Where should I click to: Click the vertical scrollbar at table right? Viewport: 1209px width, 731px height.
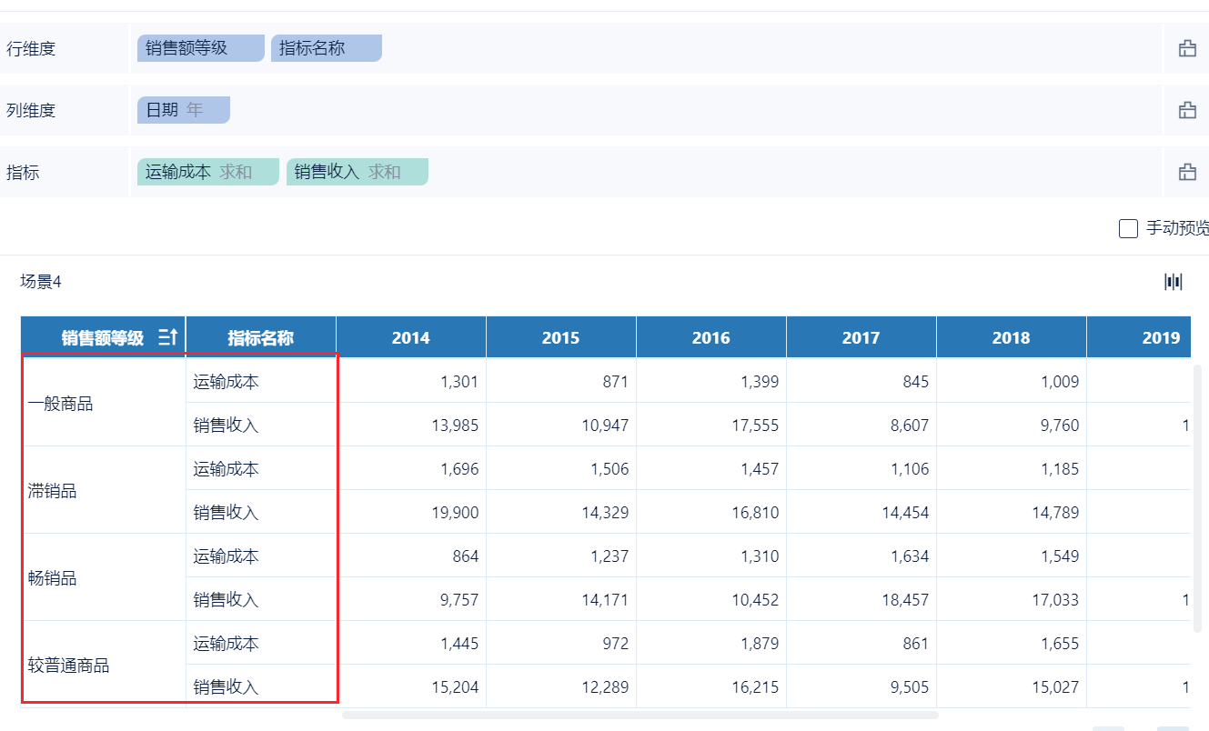pyautogui.click(x=1197, y=498)
